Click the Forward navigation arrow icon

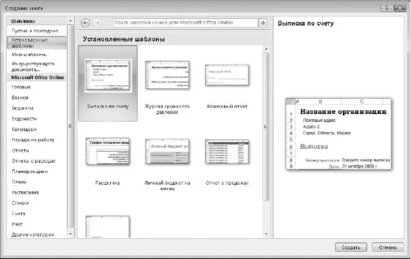[x=98, y=23]
